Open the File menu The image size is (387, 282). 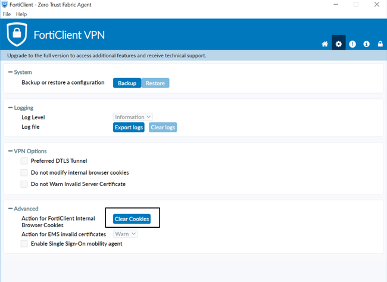[7, 14]
